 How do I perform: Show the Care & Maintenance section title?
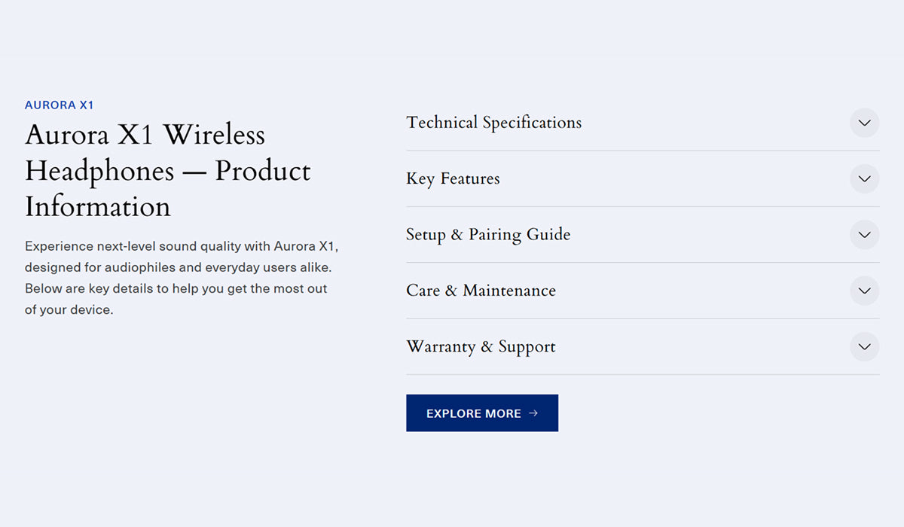481,291
